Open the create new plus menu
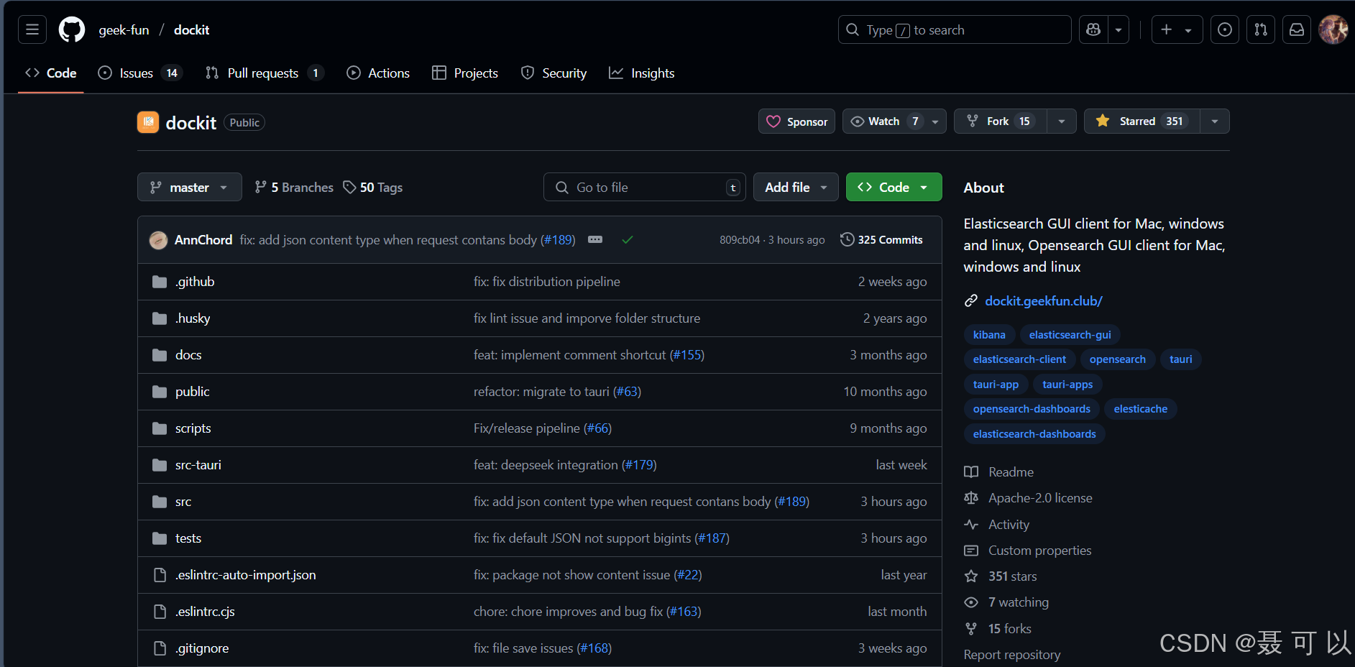1355x667 pixels. coord(1177,29)
